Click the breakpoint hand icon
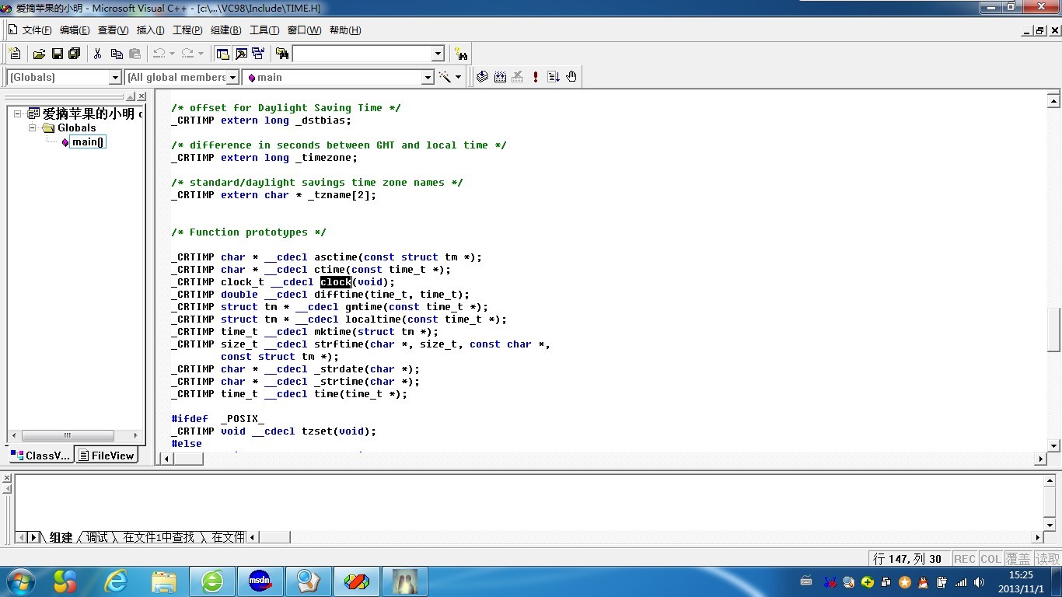The height and width of the screenshot is (597, 1062). 571,77
